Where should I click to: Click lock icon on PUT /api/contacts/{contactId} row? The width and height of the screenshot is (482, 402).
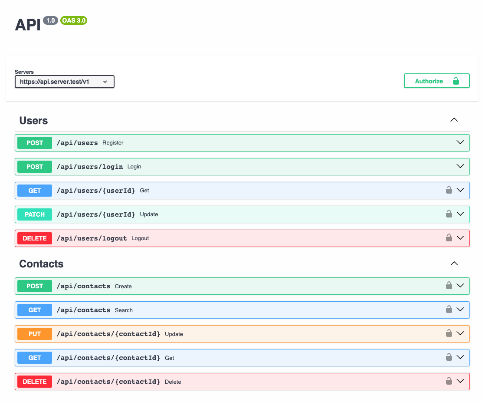(x=449, y=333)
